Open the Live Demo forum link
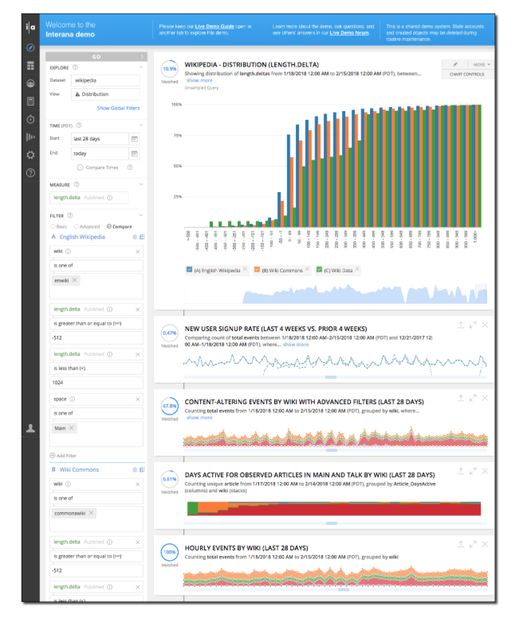Viewport: 522px width, 622px height. [x=349, y=33]
